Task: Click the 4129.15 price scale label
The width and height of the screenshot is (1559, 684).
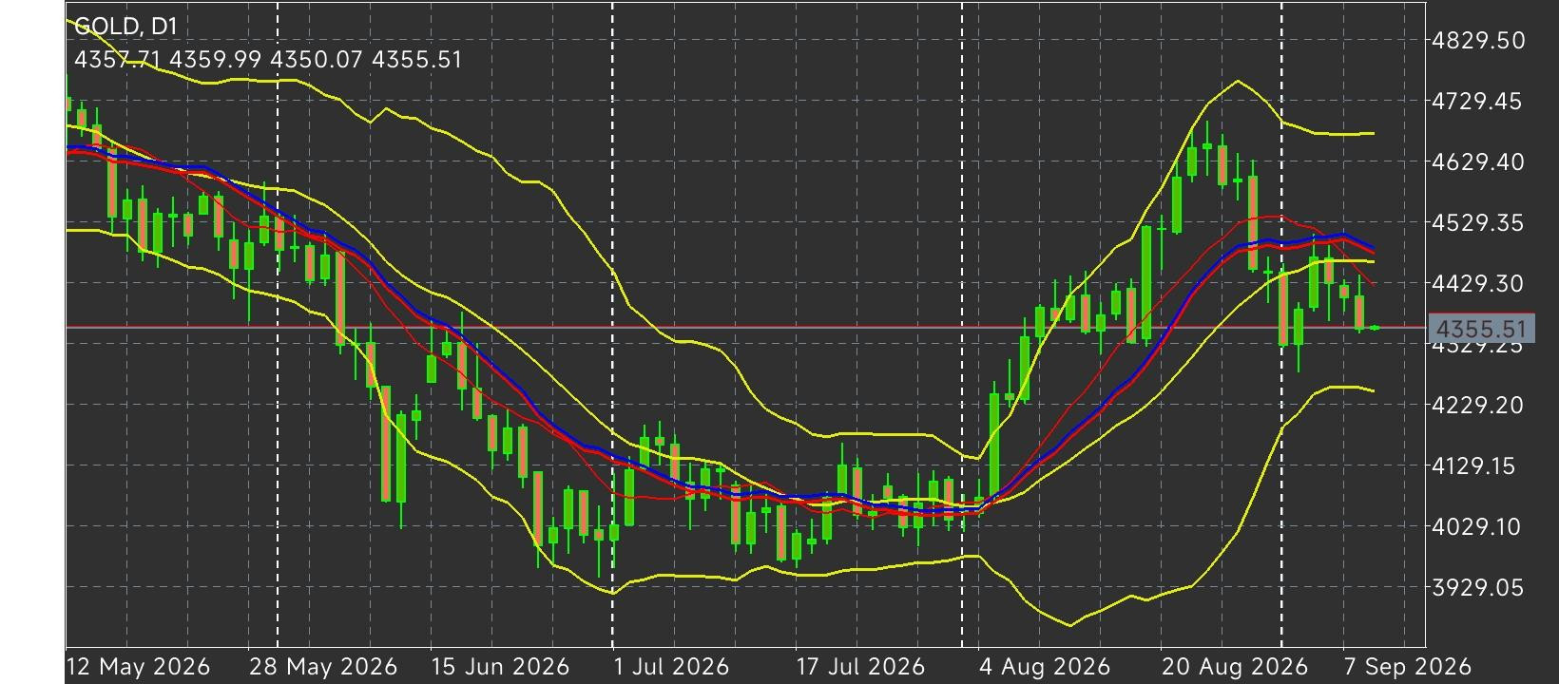Action: coord(1477,465)
